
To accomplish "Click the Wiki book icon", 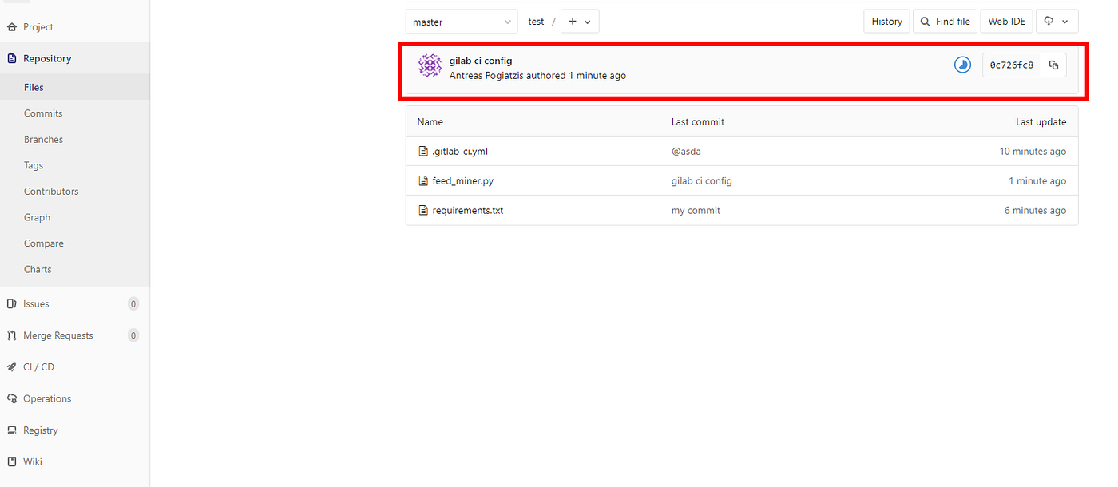I will click(11, 461).
